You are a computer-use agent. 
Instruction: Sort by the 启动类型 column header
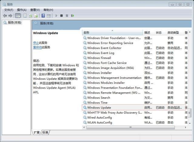[175, 32]
